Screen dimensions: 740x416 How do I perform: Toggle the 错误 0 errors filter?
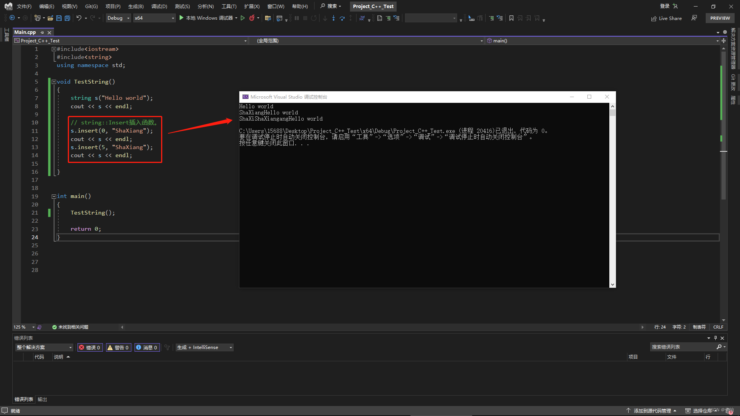(x=90, y=347)
